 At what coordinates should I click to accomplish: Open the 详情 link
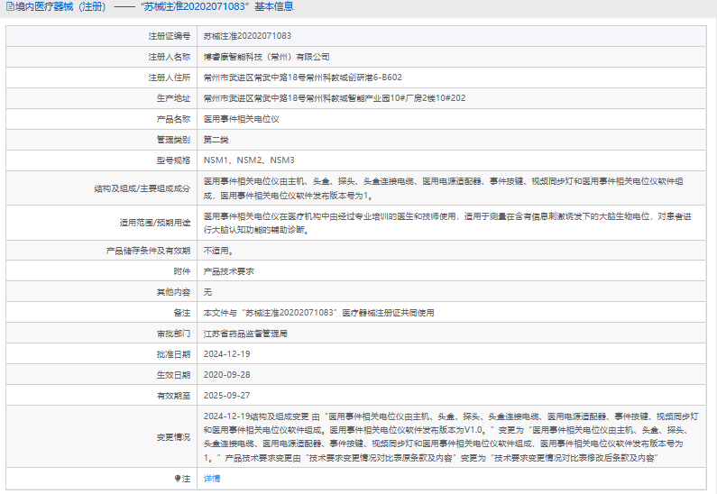tap(212, 478)
